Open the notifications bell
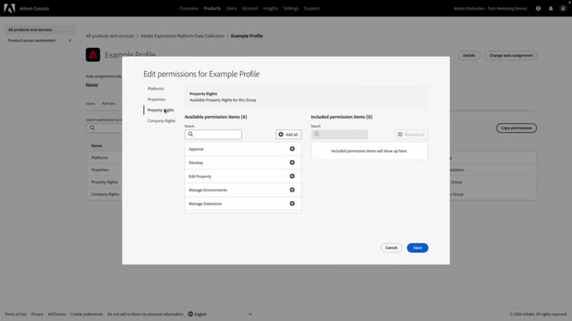The width and height of the screenshot is (572, 321). [x=551, y=8]
